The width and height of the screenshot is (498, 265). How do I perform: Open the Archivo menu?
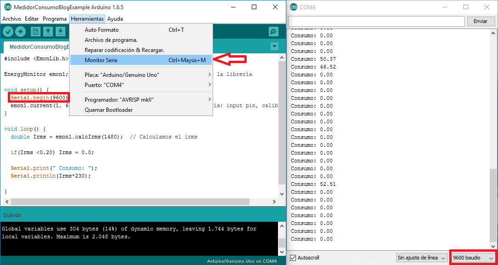click(x=12, y=19)
